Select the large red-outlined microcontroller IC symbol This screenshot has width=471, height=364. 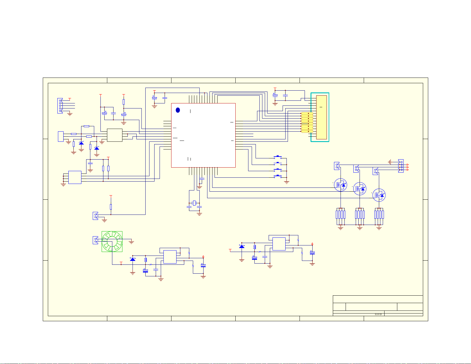[203, 135]
